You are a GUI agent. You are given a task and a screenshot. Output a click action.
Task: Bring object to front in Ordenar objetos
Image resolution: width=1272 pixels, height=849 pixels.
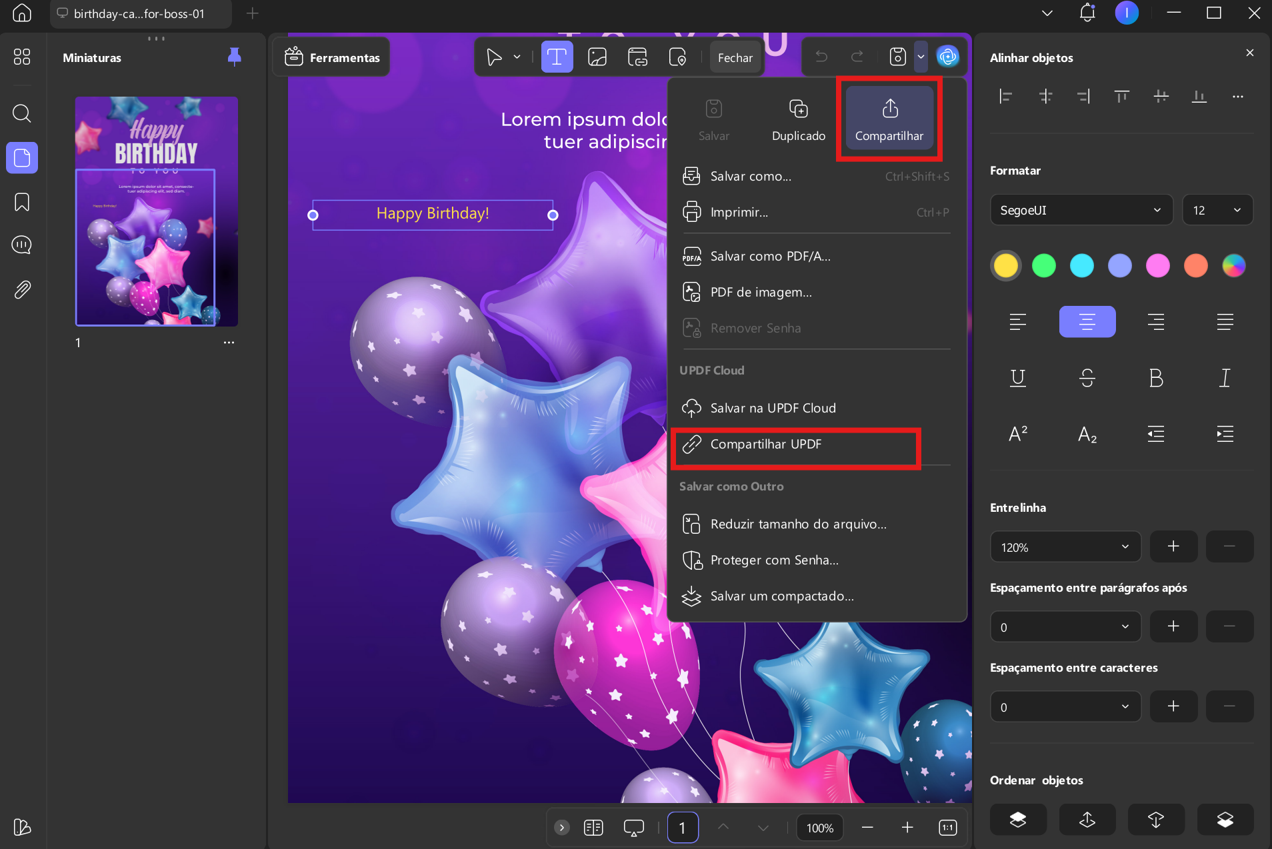pyautogui.click(x=1018, y=820)
